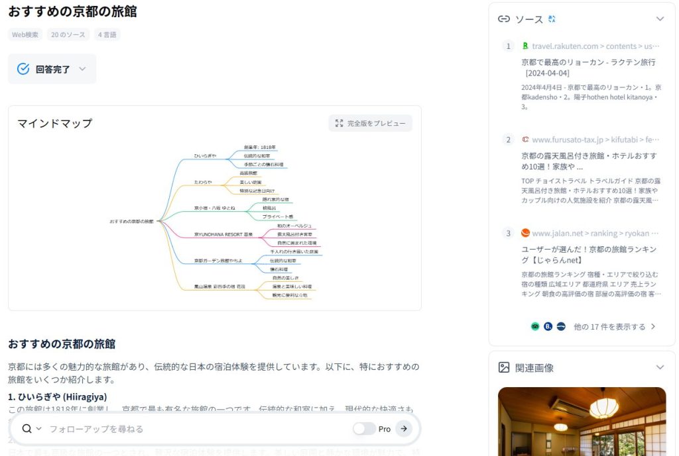Click the search magnifier icon in follow-up bar
Image resolution: width=679 pixels, height=456 pixels.
coord(27,429)
